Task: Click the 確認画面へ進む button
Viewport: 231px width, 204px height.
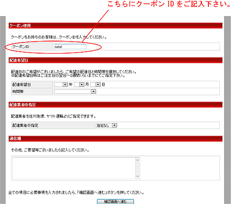Action: 115,202
